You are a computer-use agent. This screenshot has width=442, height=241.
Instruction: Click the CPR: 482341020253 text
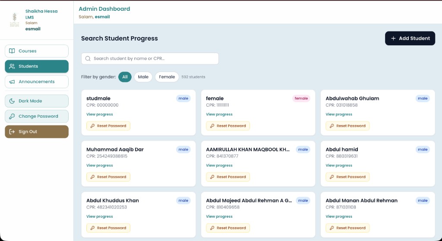pos(107,207)
